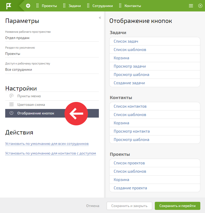Click Установить по умолчанию для всех сотрудников link
Viewport: 205px width, 213px height.
[x=47, y=144]
